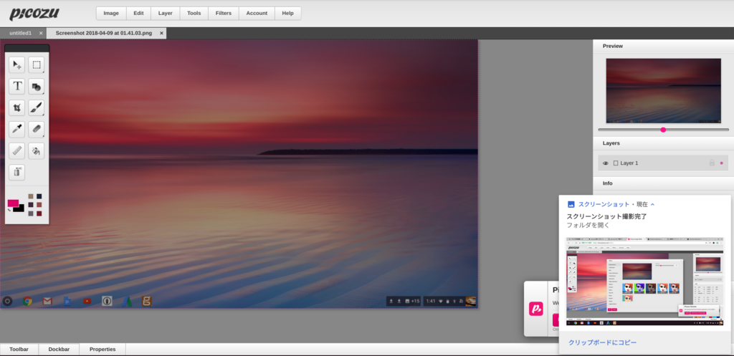Toggle visibility eye of Layer 1
The image size is (734, 356).
605,163
